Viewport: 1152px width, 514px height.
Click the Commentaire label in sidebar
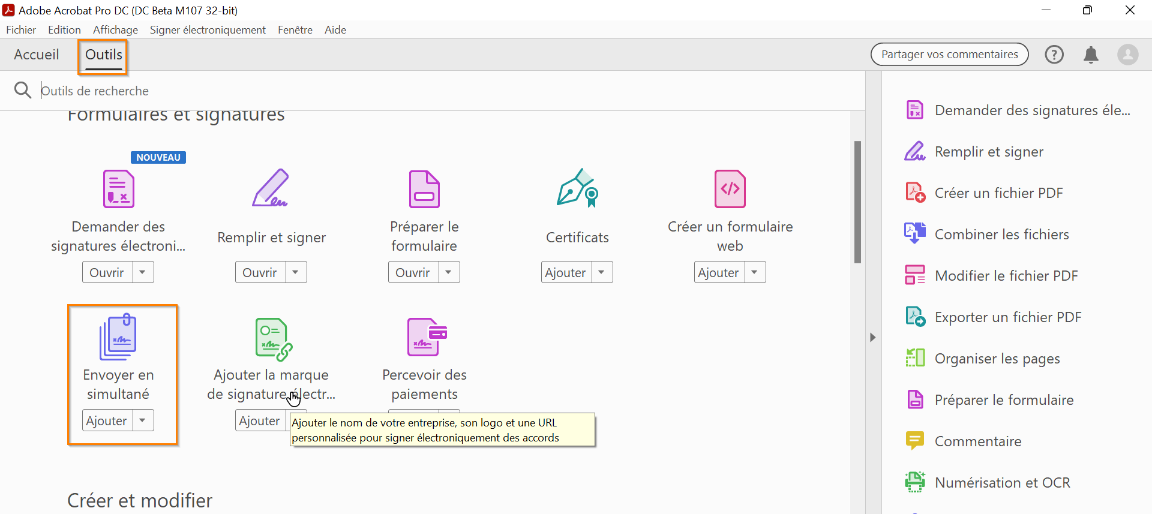point(978,441)
